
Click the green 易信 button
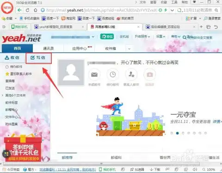(x=107, y=37)
